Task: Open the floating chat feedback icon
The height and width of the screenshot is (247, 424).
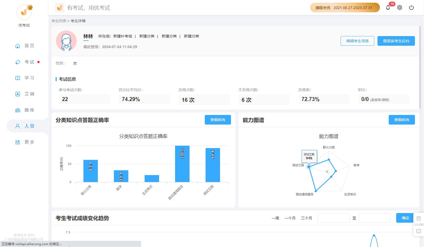Action: 419,231
